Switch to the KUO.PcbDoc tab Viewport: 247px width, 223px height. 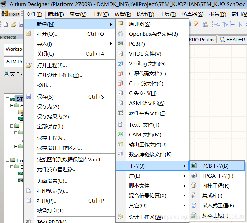coord(202,40)
